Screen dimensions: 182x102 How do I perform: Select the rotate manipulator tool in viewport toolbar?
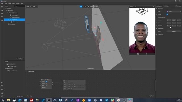point(83,7)
